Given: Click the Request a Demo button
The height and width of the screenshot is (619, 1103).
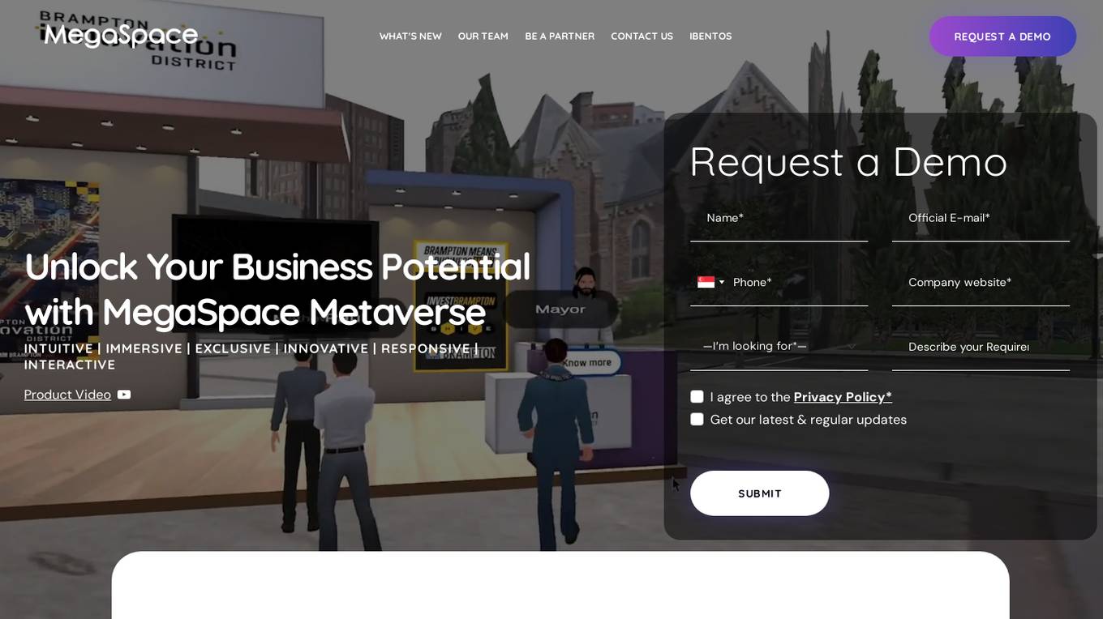Looking at the screenshot, I should [x=1002, y=36].
